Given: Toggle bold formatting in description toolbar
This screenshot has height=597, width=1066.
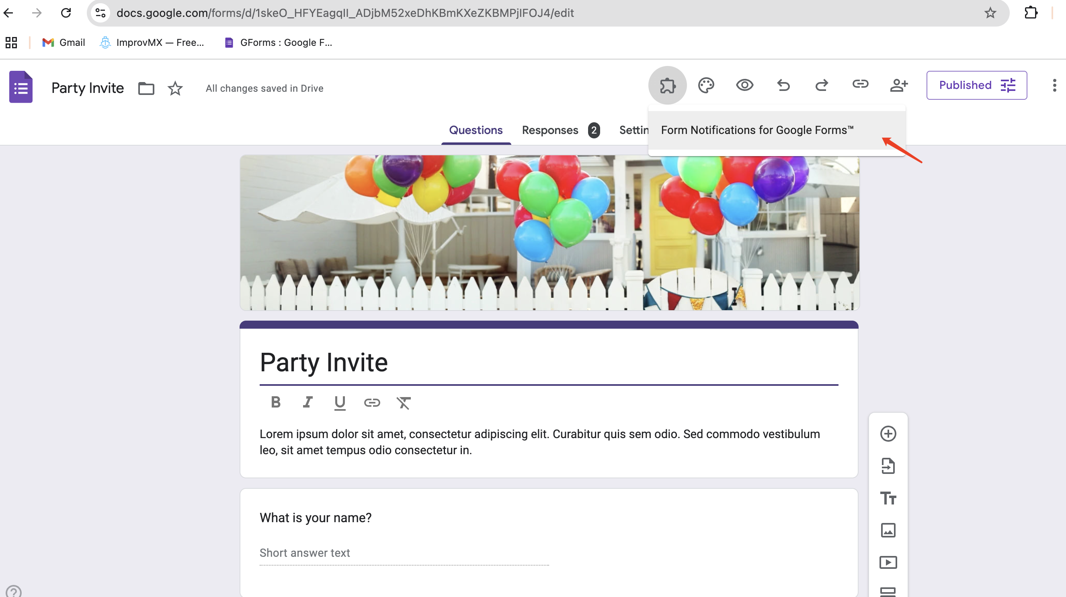Looking at the screenshot, I should [276, 402].
